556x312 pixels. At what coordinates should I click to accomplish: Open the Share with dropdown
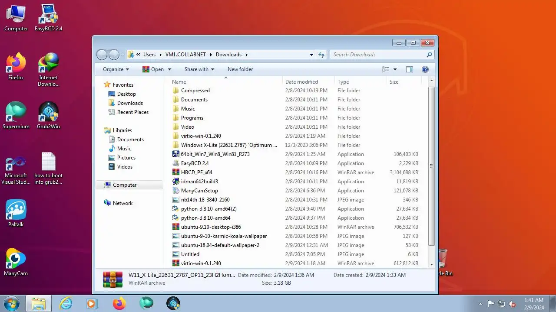click(199, 69)
